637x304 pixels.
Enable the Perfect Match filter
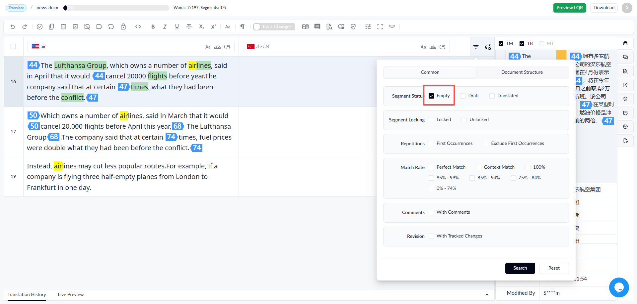(431, 167)
